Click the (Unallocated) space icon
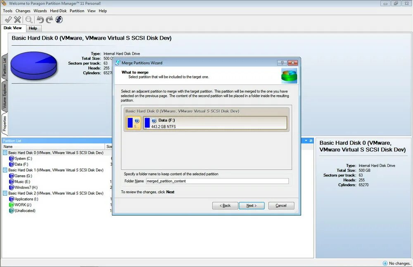Image resolution: width=413 pixels, height=267 pixels. [x=11, y=211]
